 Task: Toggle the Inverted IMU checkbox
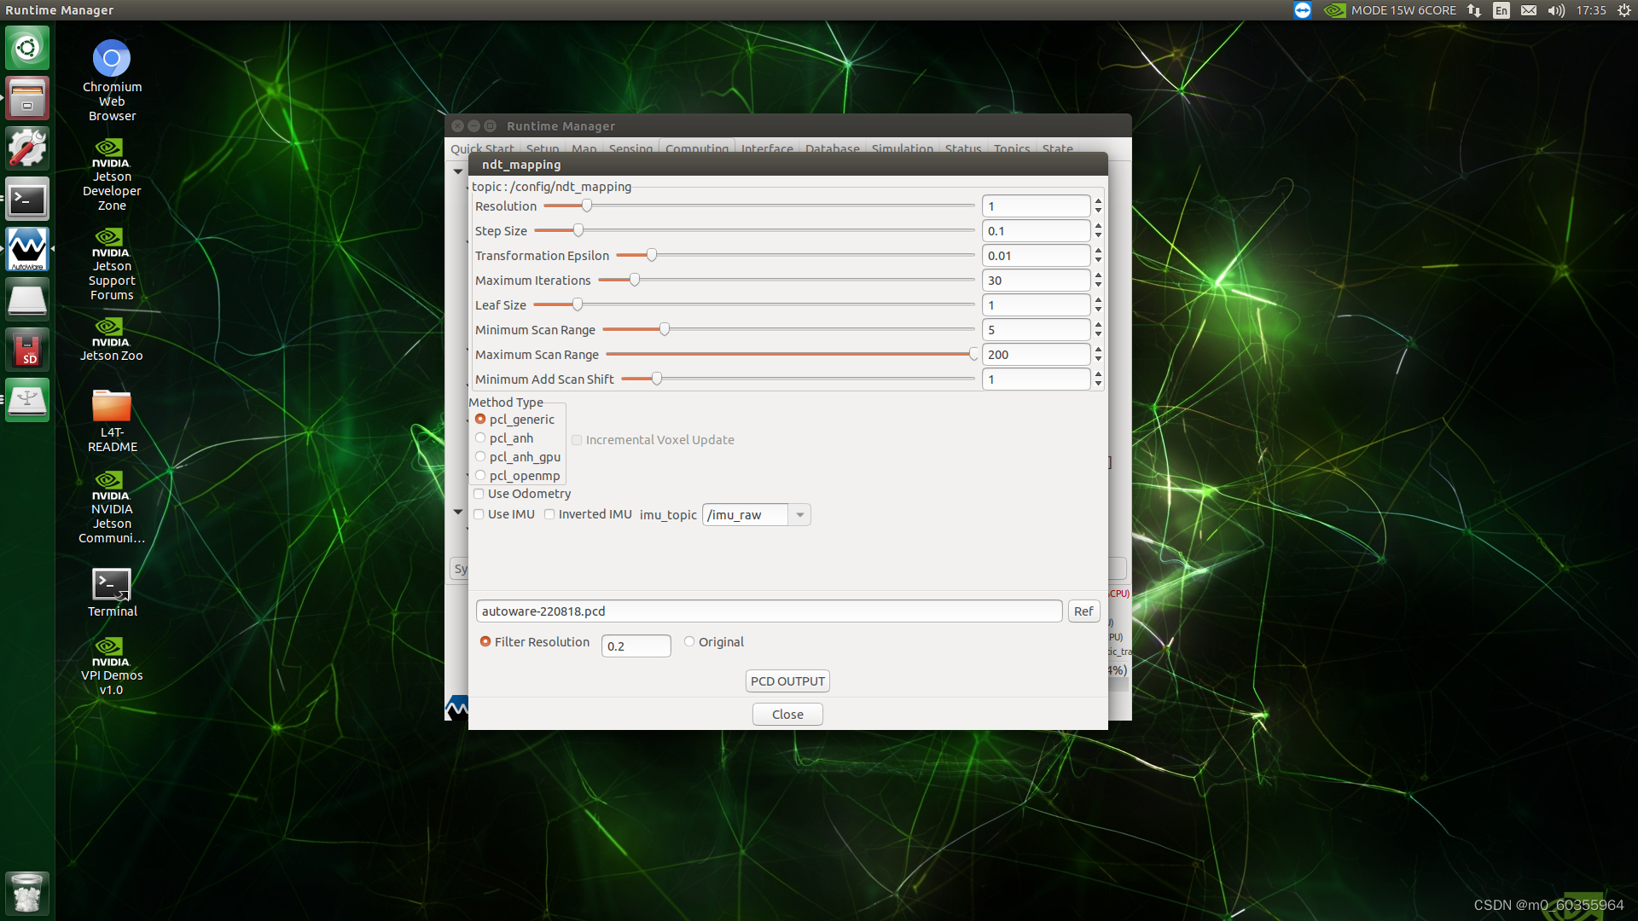549,515
